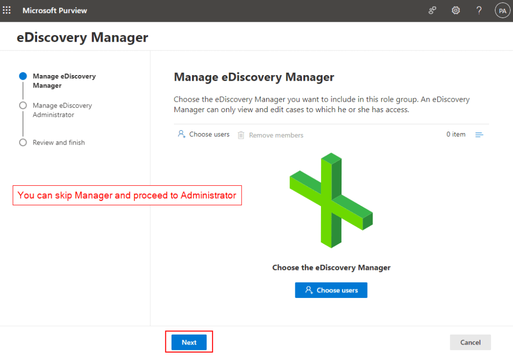
Task: Open the community connections icon in header
Action: point(432,11)
